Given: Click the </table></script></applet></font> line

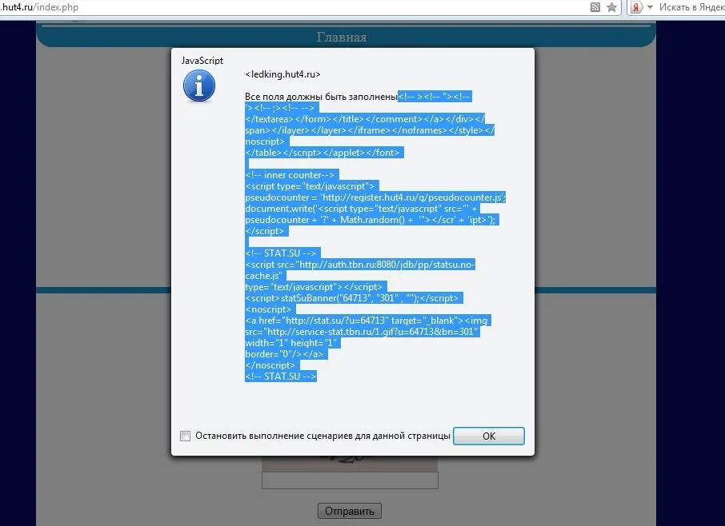Looking at the screenshot, I should [322, 153].
